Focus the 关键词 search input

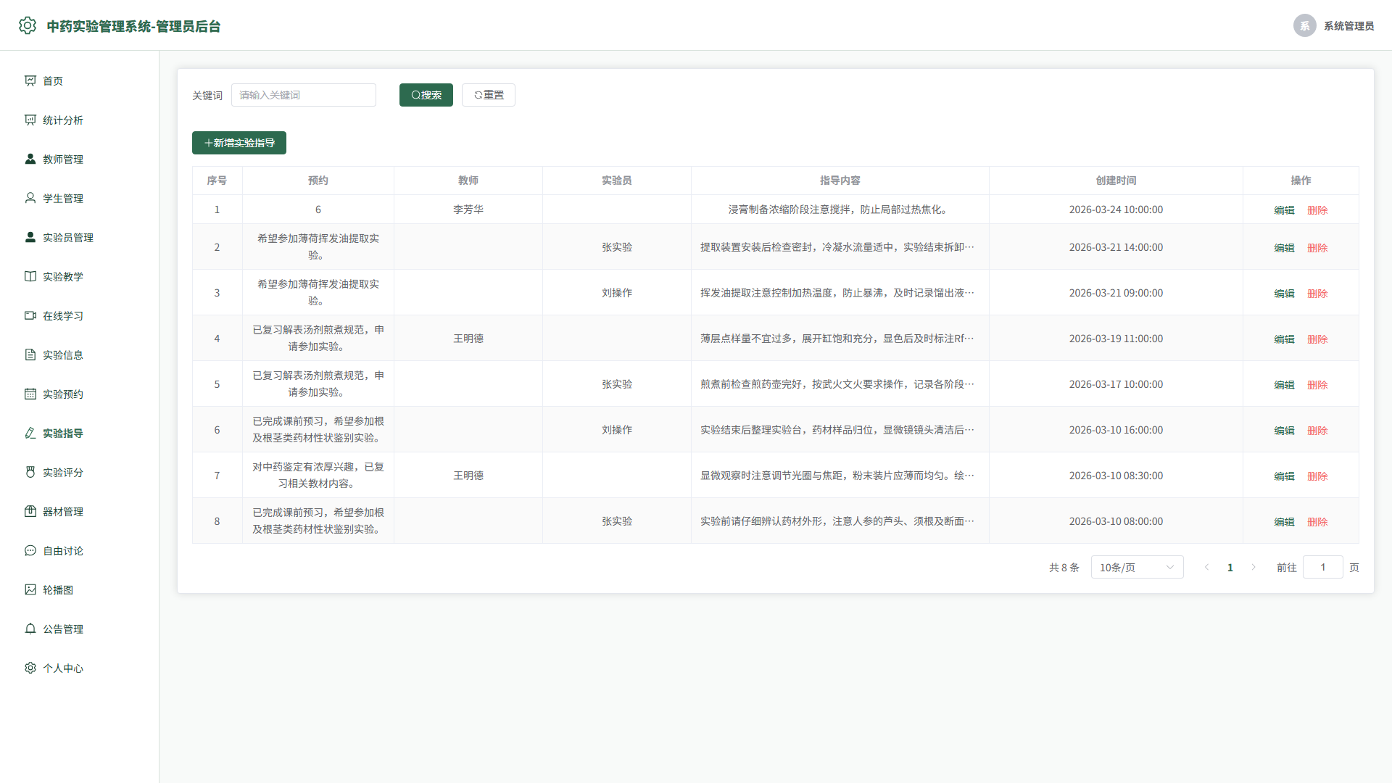click(x=304, y=95)
